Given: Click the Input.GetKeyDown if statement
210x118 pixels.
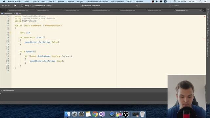Looking at the screenshot, I should [x=48, y=56].
